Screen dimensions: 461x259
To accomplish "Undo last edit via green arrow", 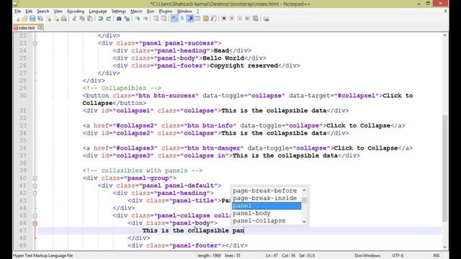I will coord(101,19).
